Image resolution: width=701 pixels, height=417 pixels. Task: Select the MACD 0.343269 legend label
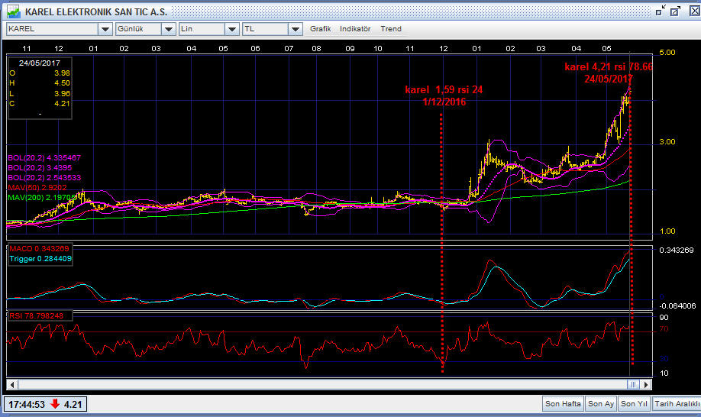[40, 248]
